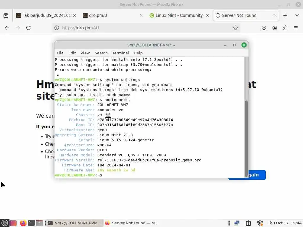Open Firefox account icon
The image size is (303, 227).
(x=275, y=28)
